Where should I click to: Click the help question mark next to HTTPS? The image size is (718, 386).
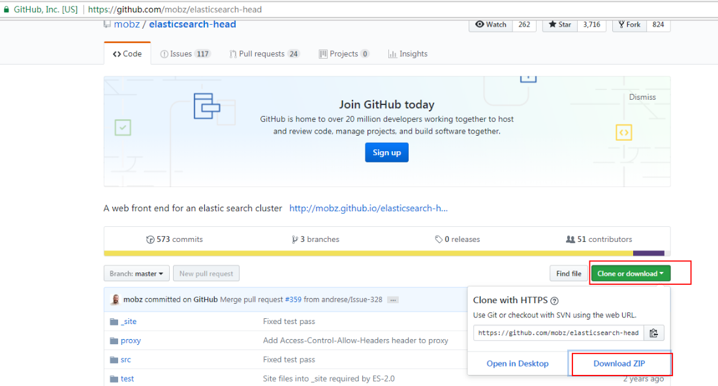point(555,301)
